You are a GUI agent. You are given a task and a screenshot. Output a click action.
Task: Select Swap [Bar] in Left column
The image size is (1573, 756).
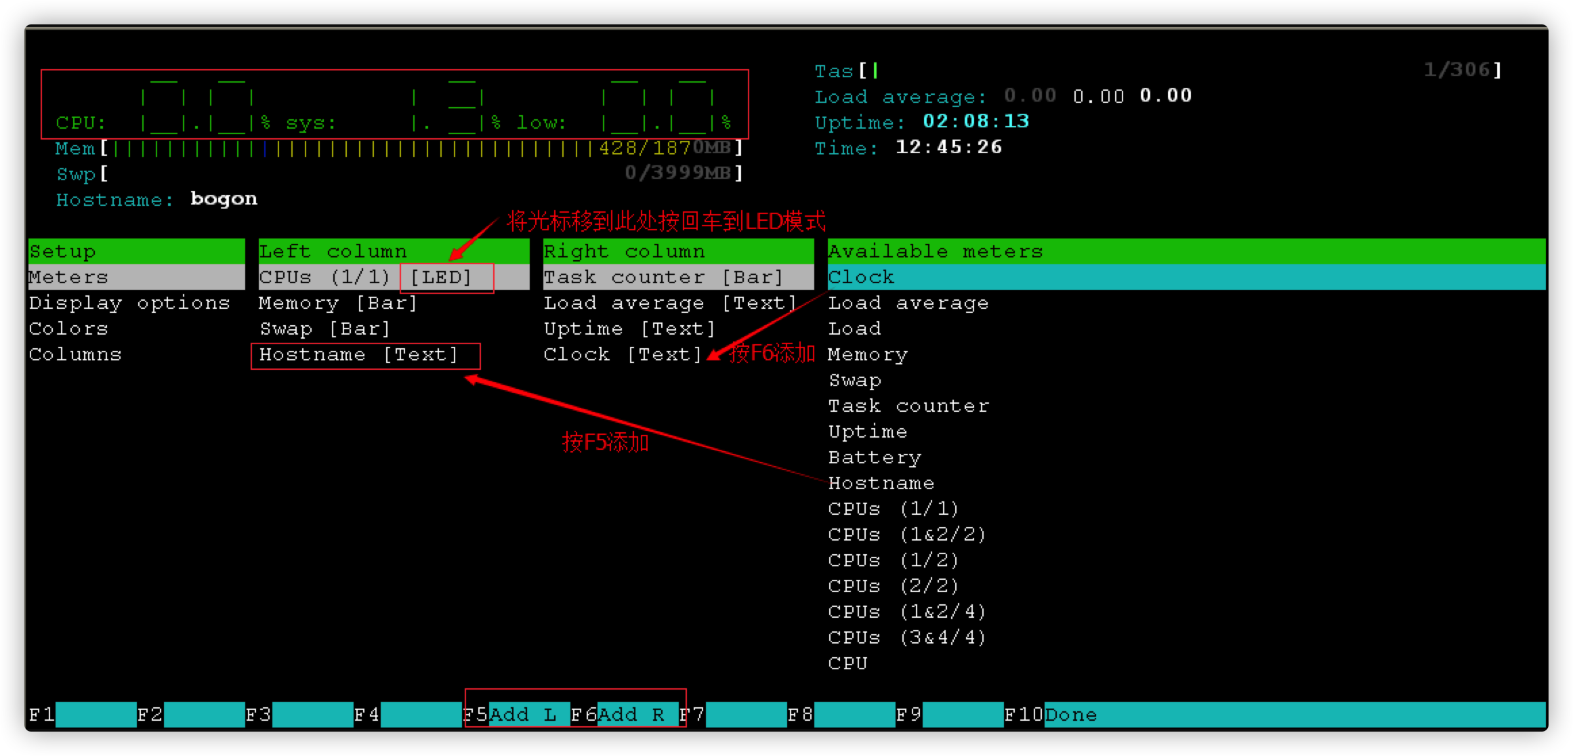coord(325,329)
